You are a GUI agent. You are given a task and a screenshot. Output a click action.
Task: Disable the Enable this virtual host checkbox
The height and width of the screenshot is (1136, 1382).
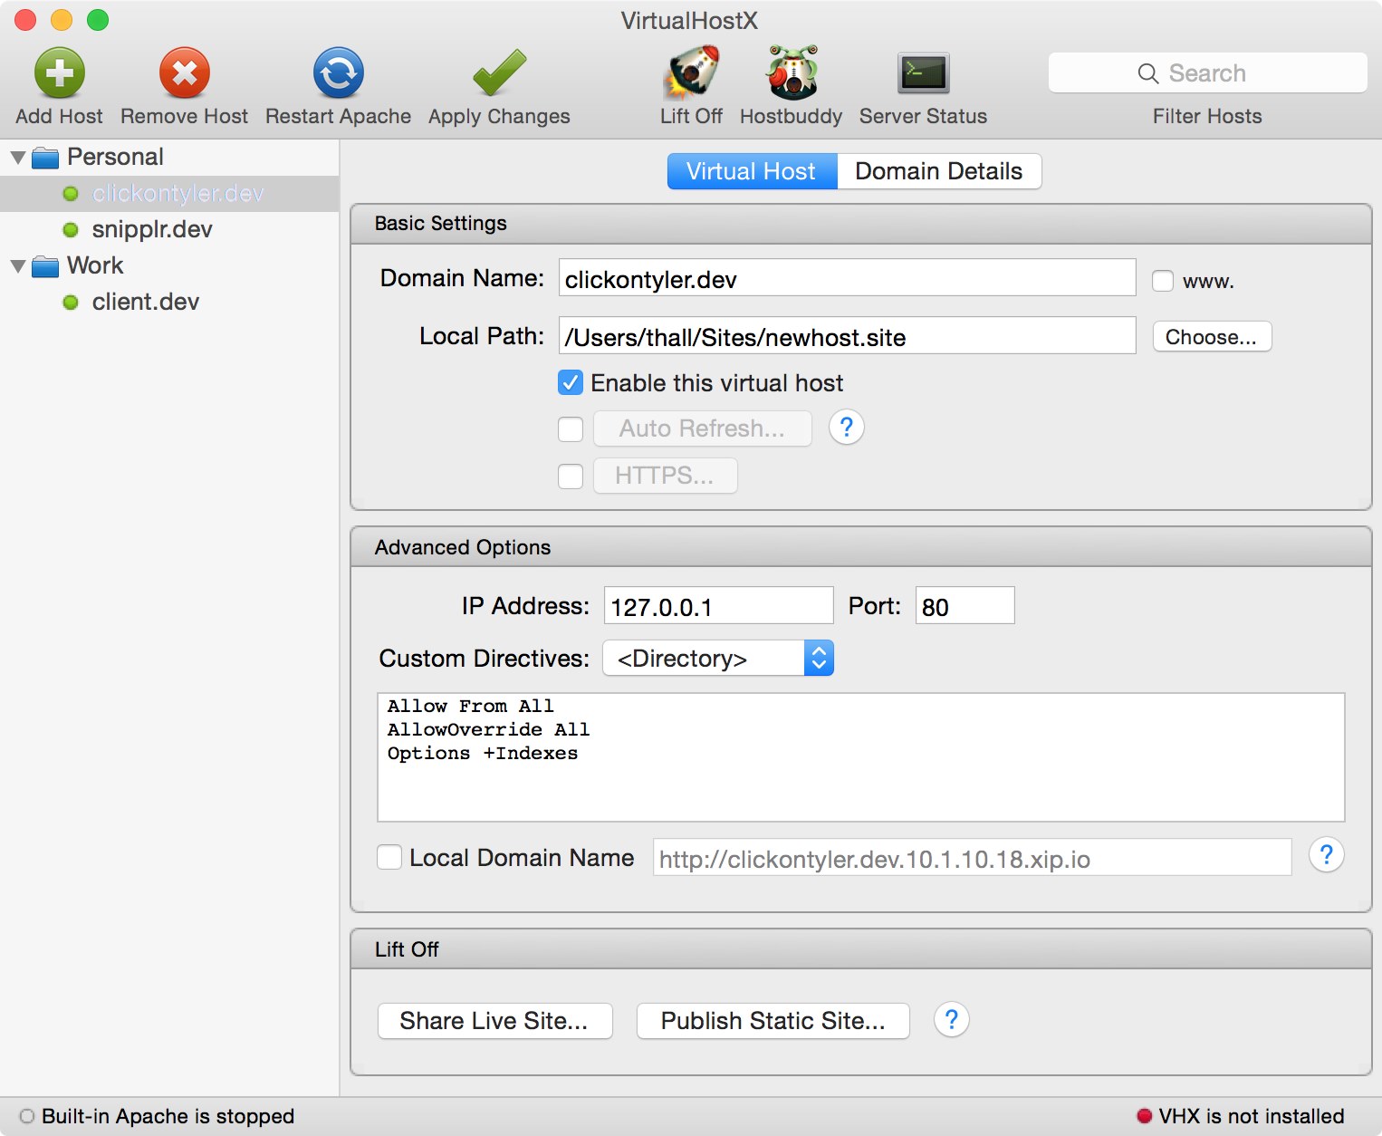(x=571, y=383)
